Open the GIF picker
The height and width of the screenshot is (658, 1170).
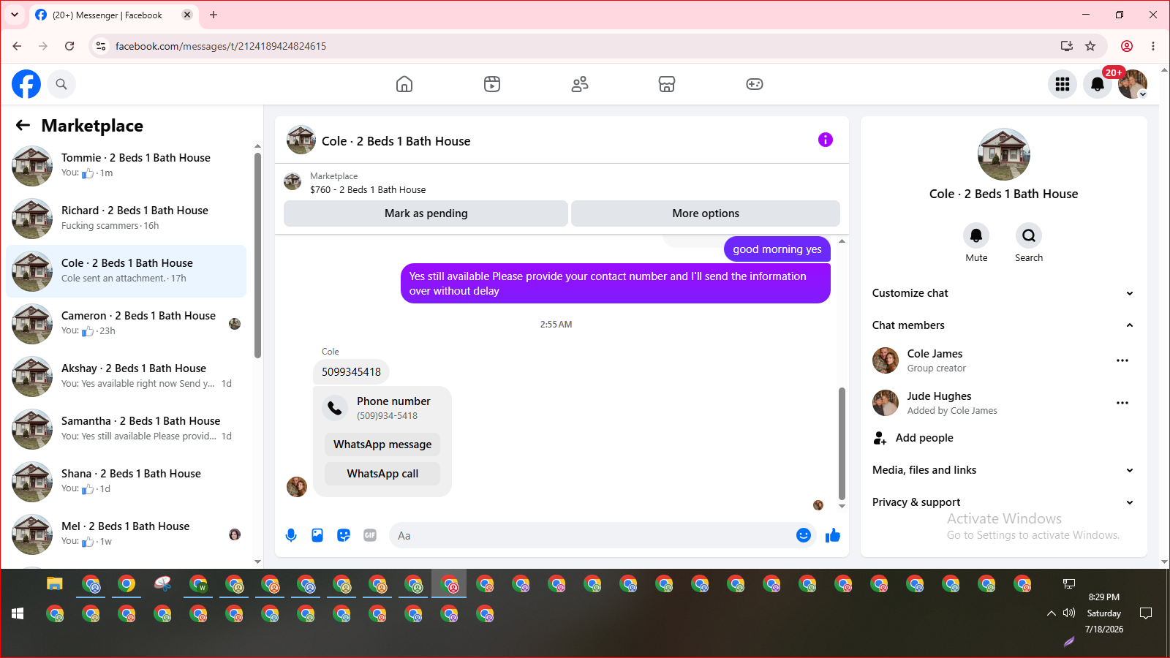click(x=370, y=535)
